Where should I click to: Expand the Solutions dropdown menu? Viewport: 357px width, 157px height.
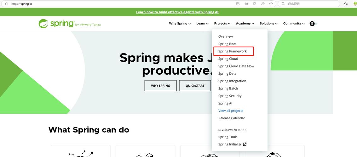coord(269,24)
